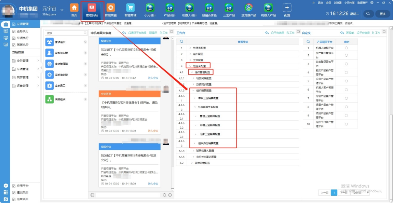Collapse the 分身精算关系配置 node
Viewport: 393px width, 203px height.
[x=195, y=107]
